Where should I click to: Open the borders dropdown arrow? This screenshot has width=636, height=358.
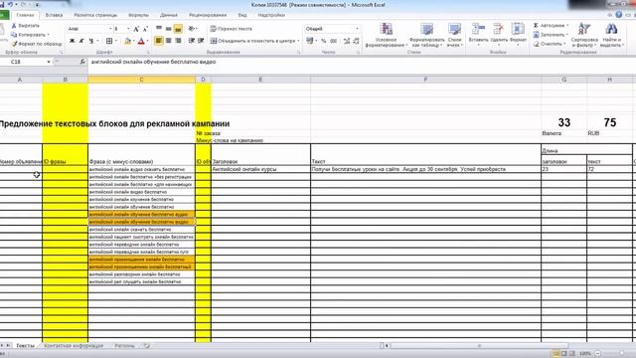point(115,41)
